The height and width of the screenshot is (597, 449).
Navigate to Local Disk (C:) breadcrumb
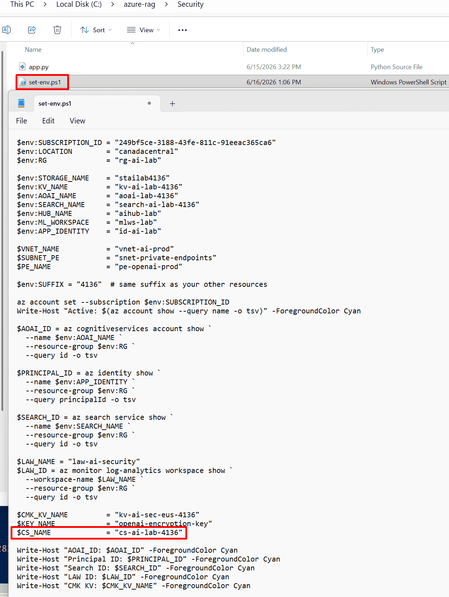[79, 4]
